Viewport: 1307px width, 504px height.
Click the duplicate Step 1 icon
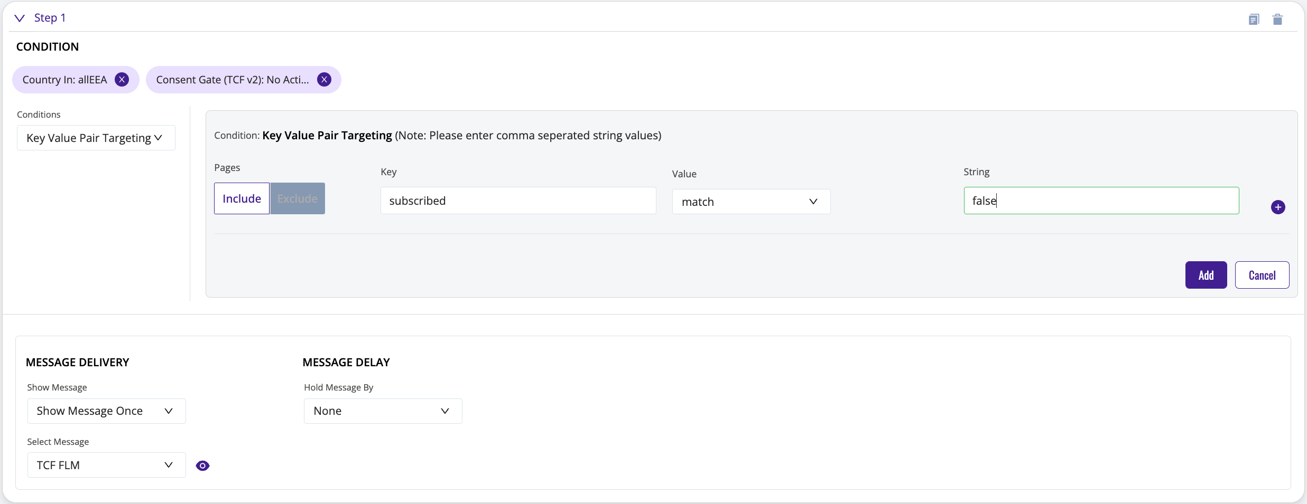point(1255,19)
